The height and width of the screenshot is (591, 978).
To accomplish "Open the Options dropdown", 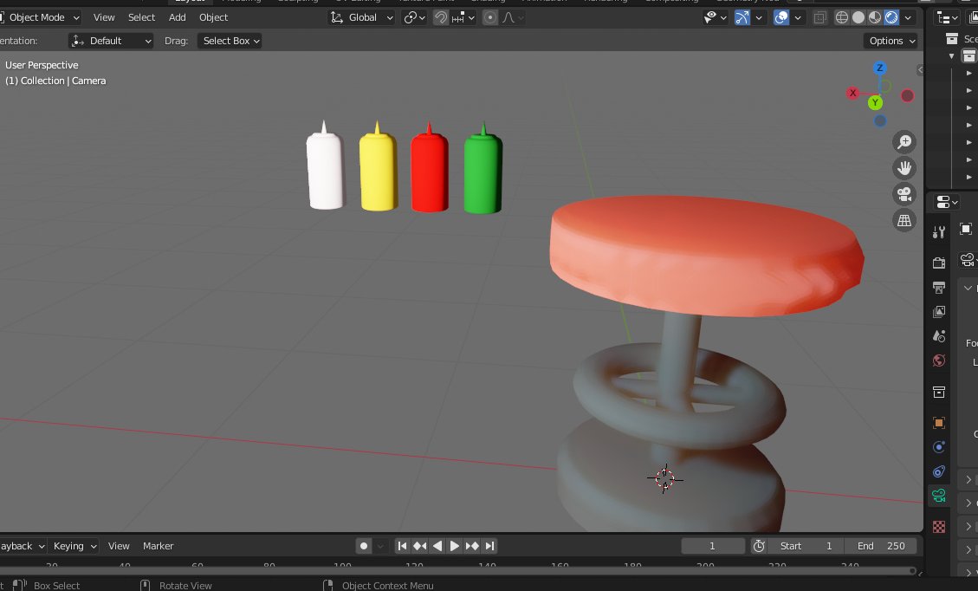I will (891, 41).
